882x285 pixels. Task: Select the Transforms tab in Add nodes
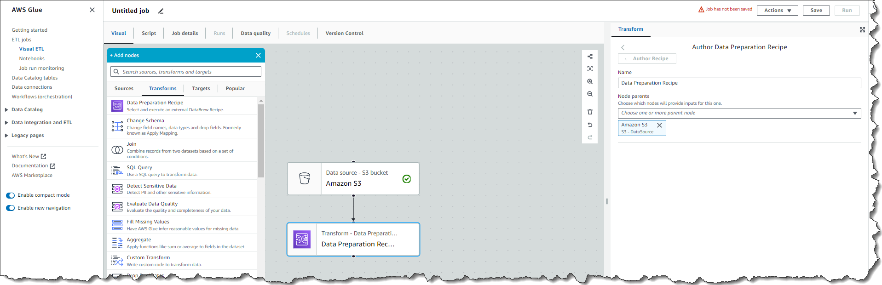click(163, 88)
